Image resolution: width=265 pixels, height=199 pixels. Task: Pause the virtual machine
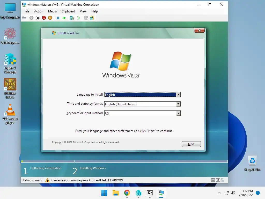[58, 18]
